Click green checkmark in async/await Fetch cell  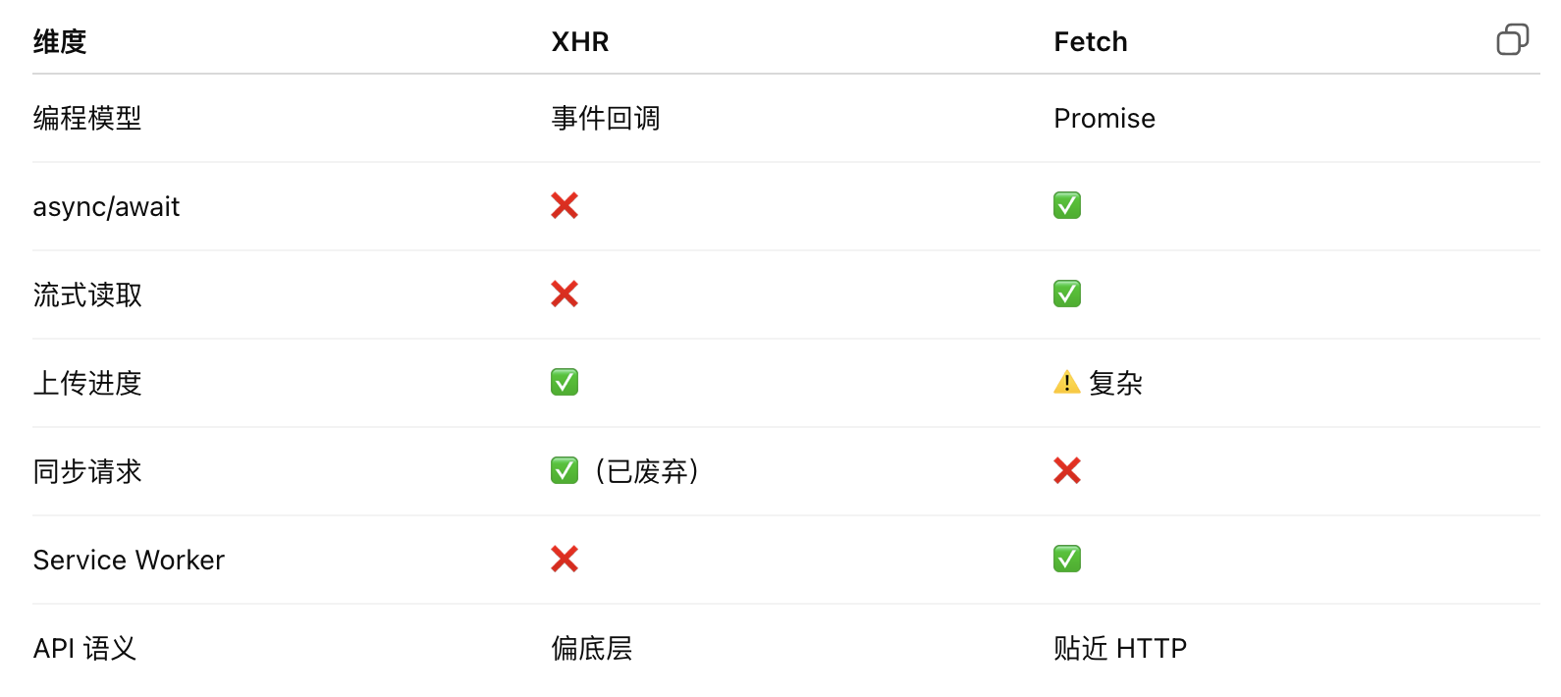(1067, 205)
